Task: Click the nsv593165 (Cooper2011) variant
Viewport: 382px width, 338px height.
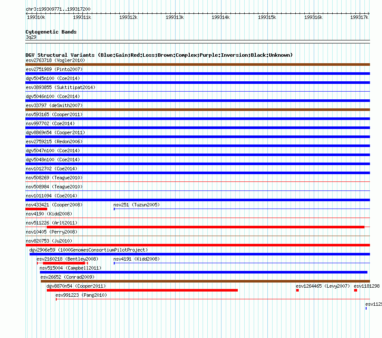Action: pyautogui.click(x=54, y=114)
